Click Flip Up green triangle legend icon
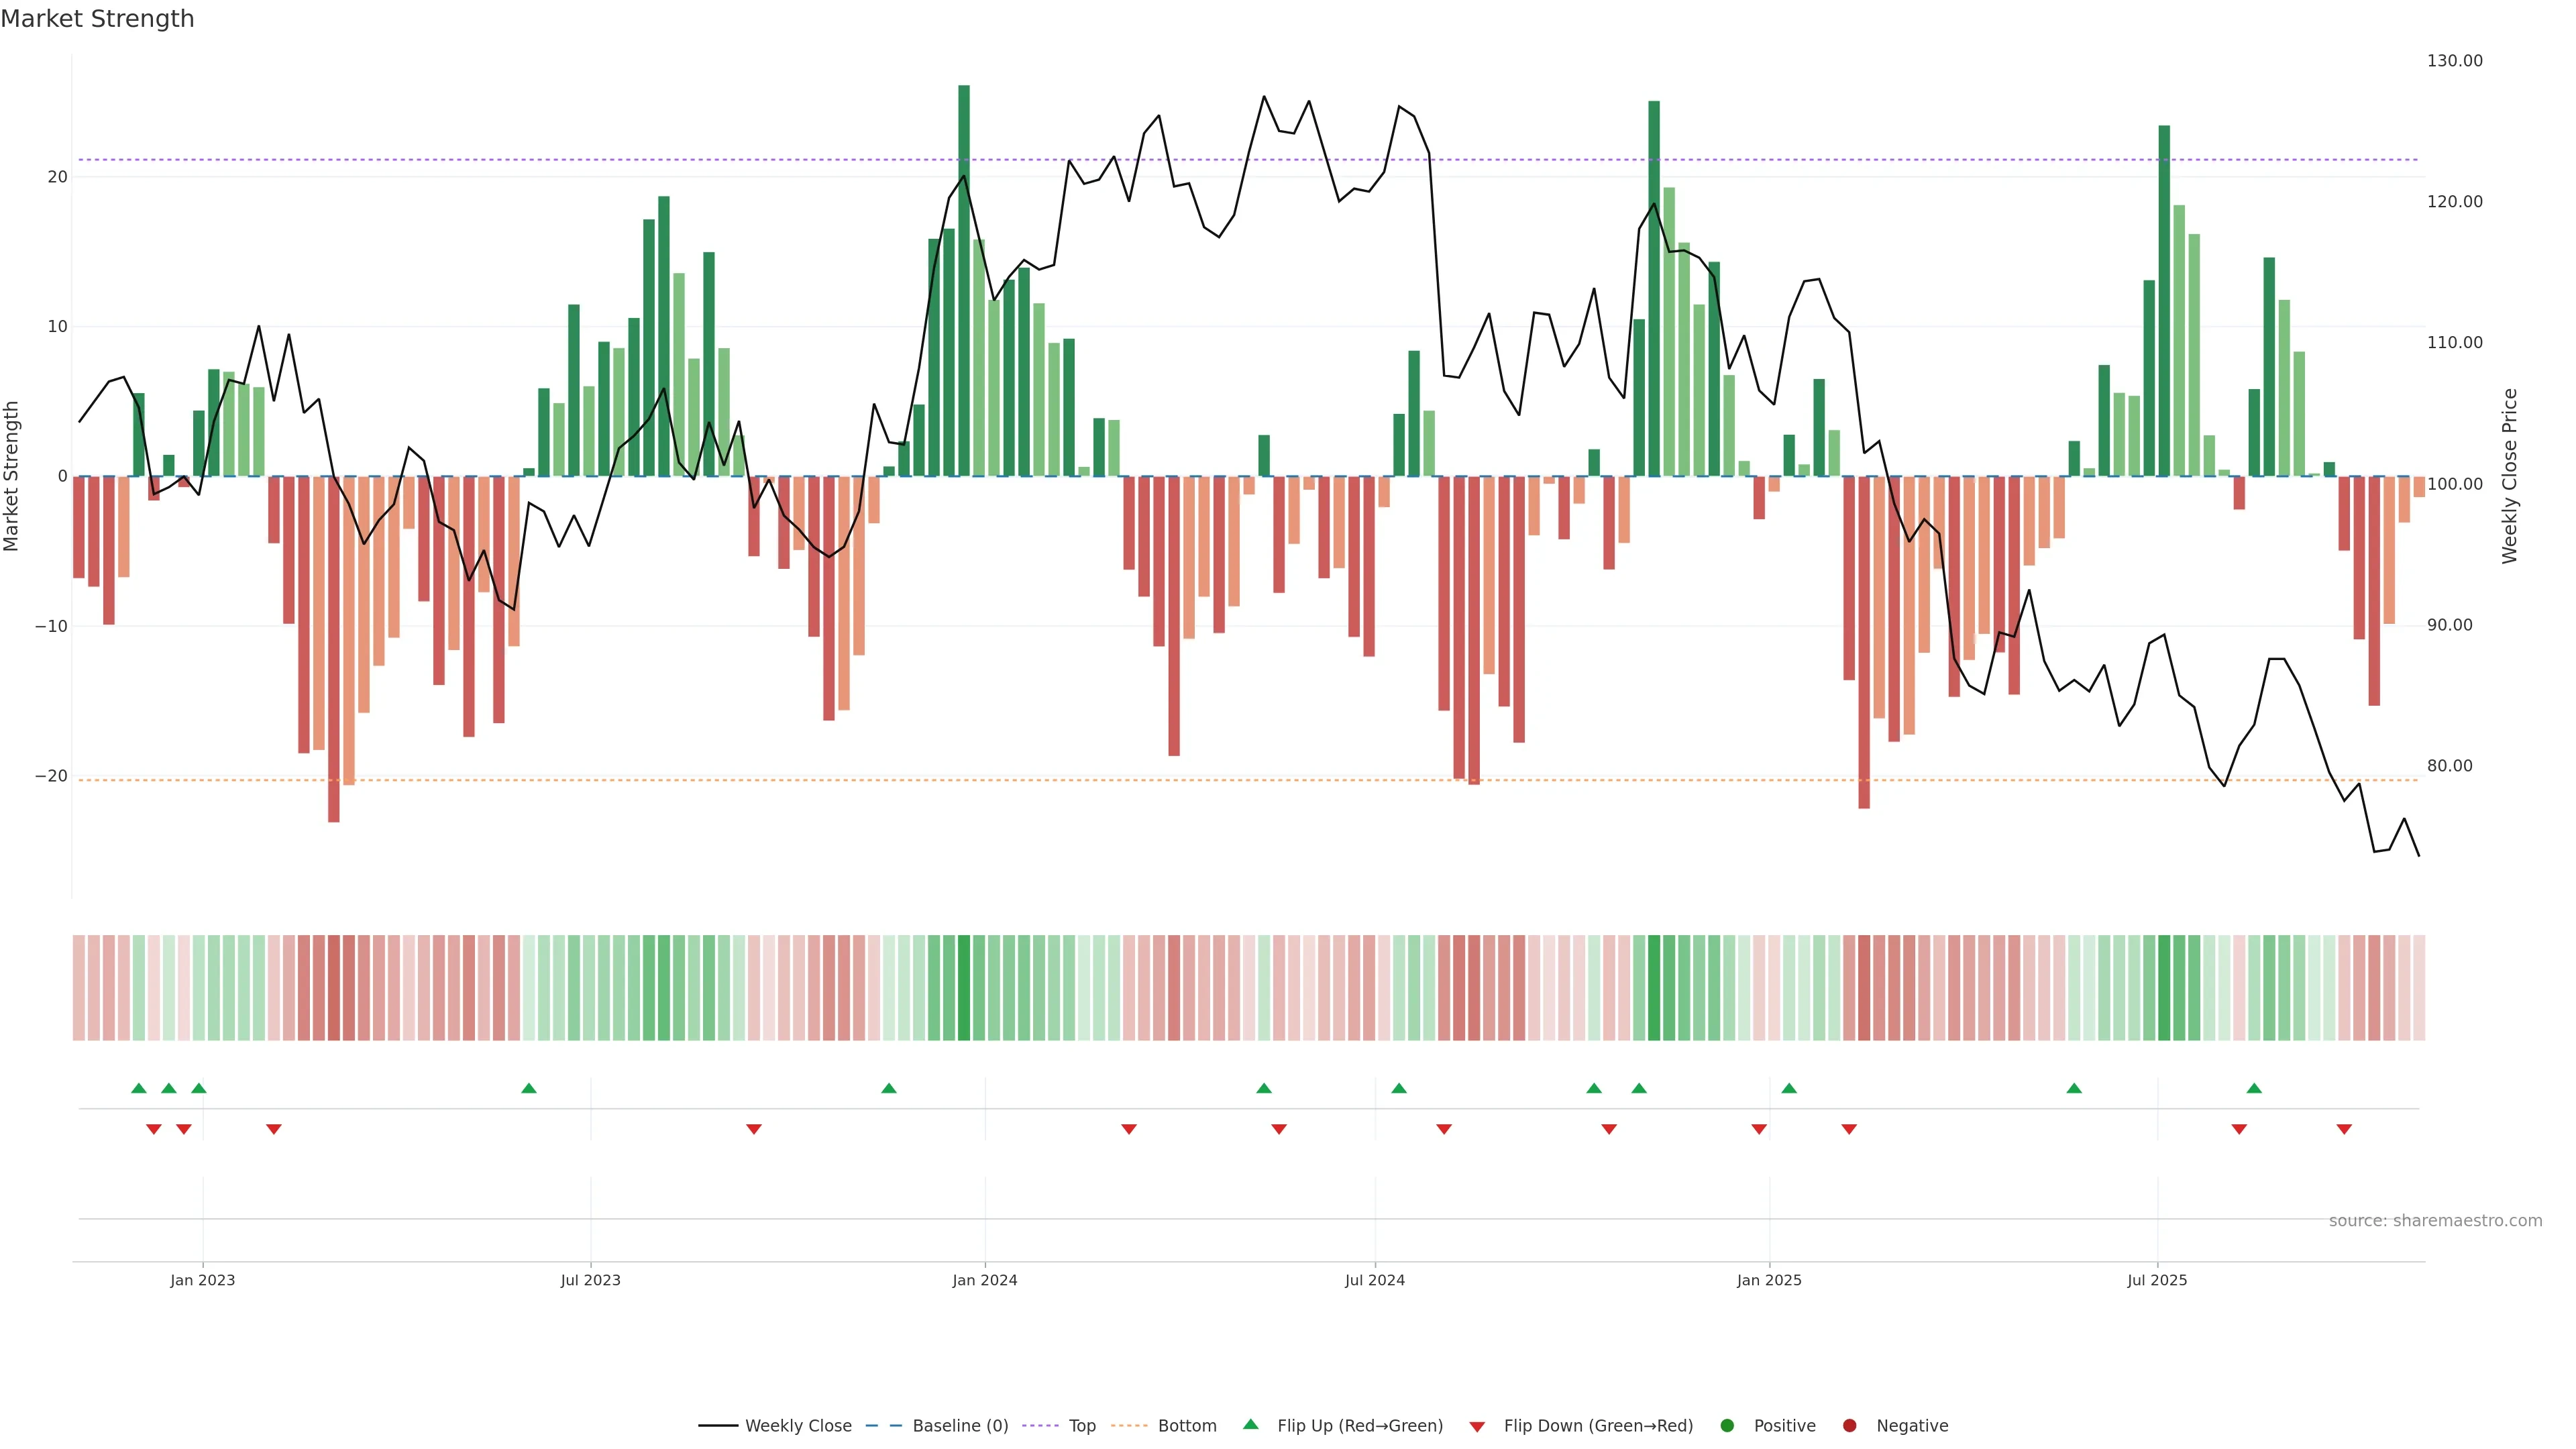Image resolution: width=2576 pixels, height=1449 pixels. (x=1250, y=1424)
